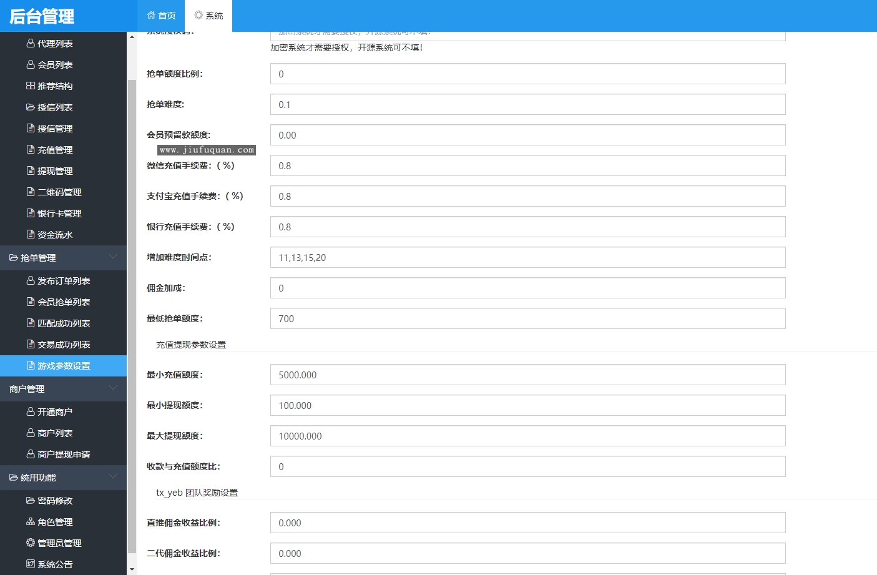Focus the 最小提现额度 input field

coord(527,405)
